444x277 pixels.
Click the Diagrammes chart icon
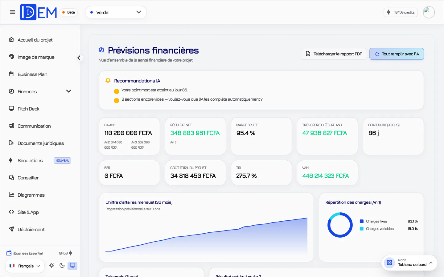[x=11, y=195]
